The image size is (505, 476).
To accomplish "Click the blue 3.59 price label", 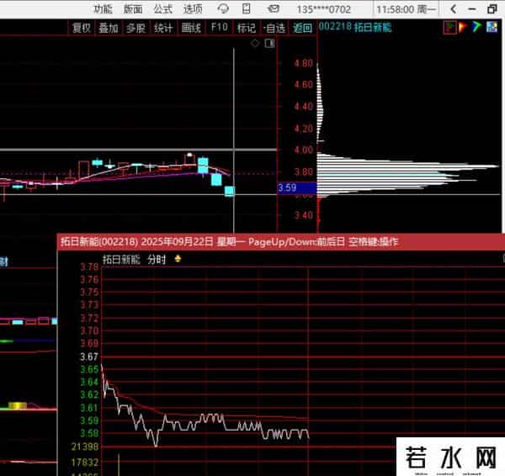I will pyautogui.click(x=297, y=188).
